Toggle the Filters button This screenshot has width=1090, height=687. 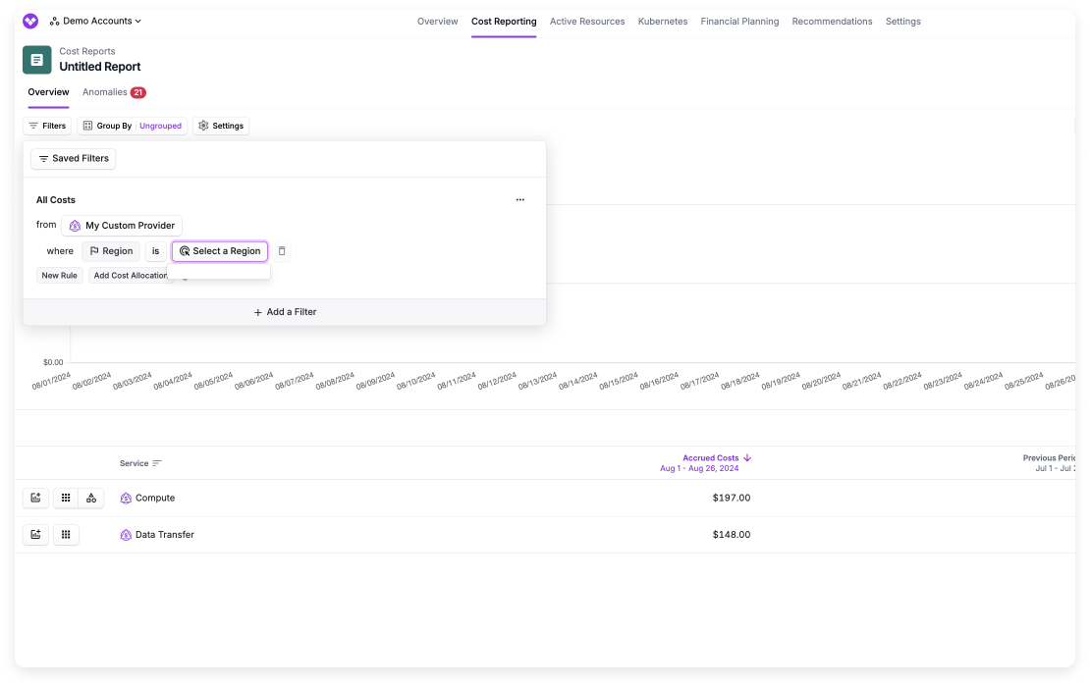pos(47,126)
